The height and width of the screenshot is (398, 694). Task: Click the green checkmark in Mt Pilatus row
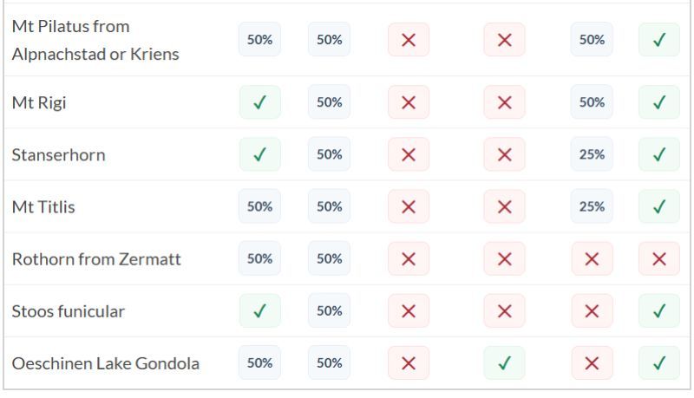(658, 40)
